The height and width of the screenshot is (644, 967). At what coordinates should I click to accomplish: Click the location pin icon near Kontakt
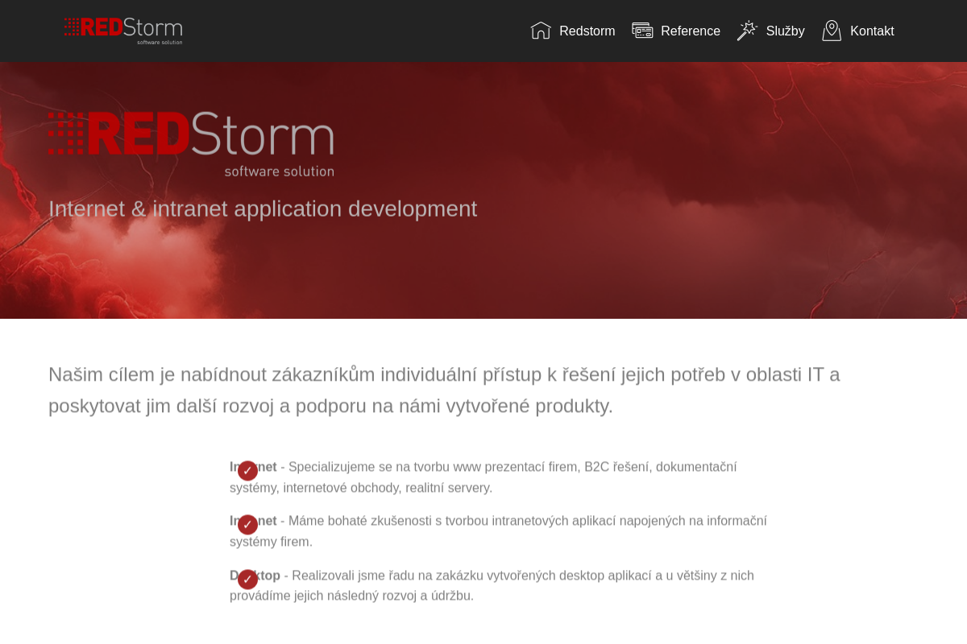[831, 31]
